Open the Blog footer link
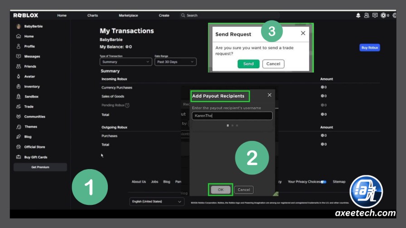406x228 pixels. (x=167, y=182)
